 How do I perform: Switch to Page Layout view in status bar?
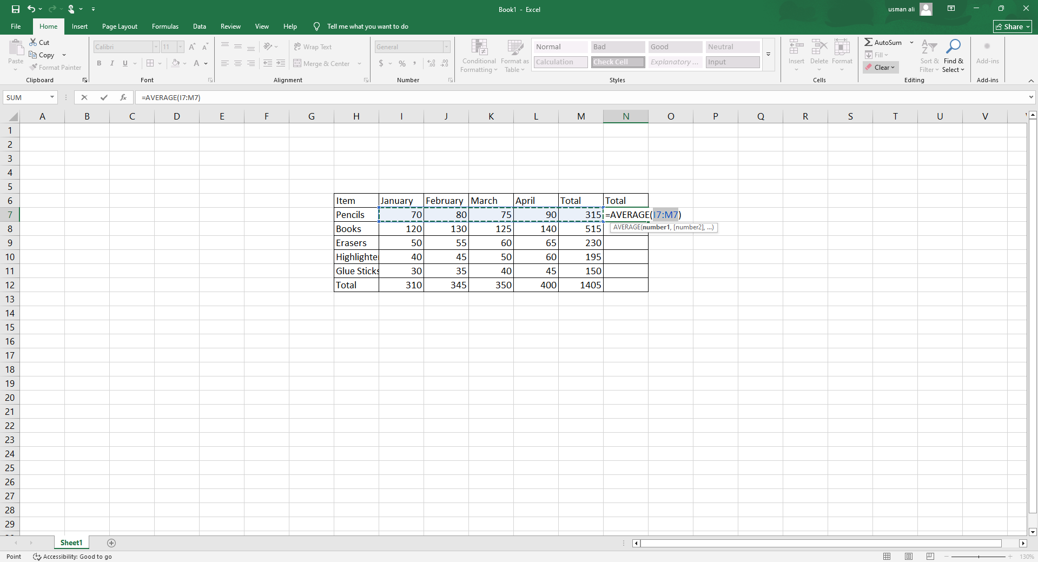(x=909, y=557)
